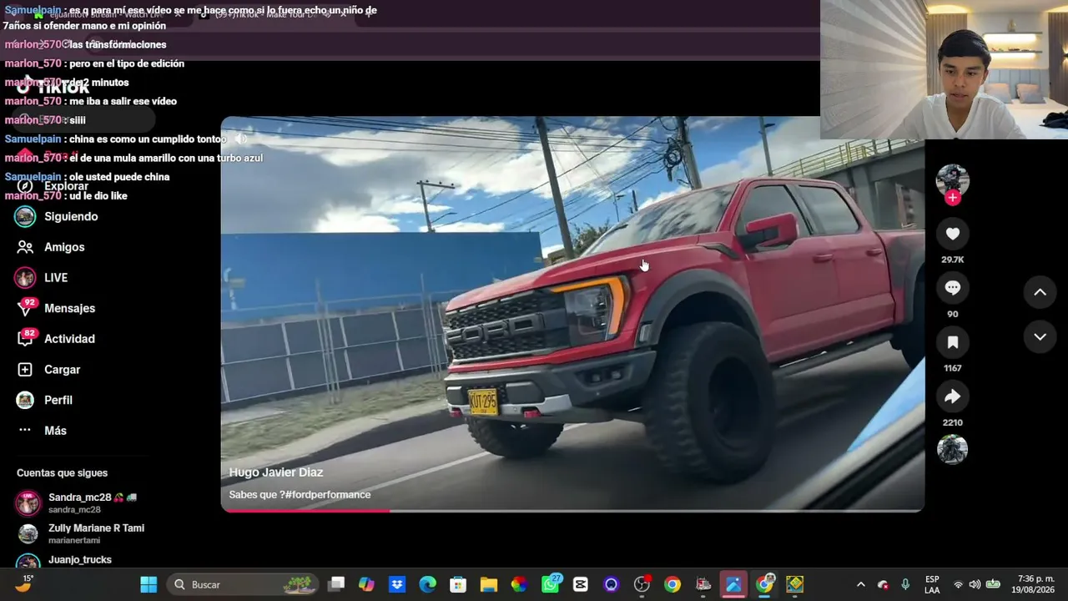Open Task View on the taskbar
The image size is (1068, 601).
tap(336, 584)
